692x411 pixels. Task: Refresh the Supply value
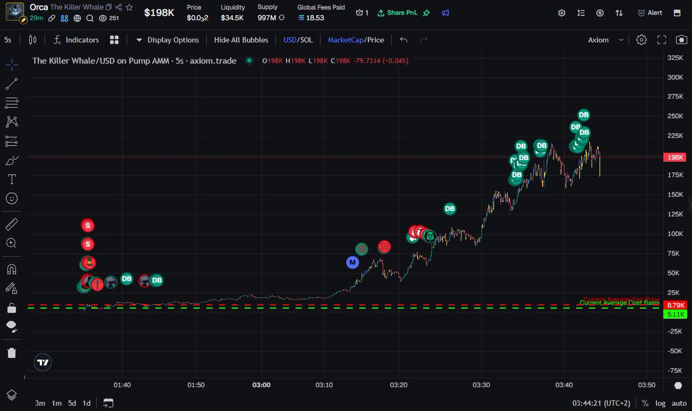click(x=281, y=18)
